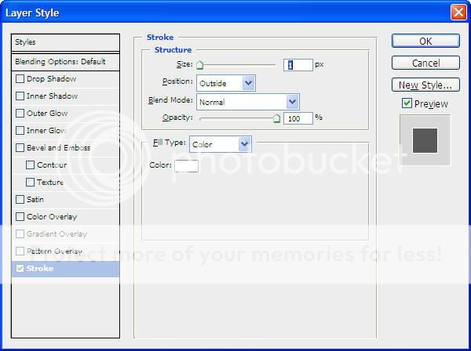Close the Layer Style dialog

(x=458, y=13)
